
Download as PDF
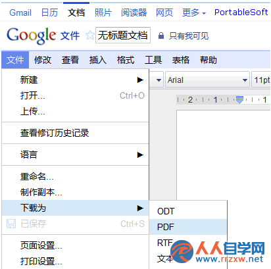pyautogui.click(x=188, y=227)
